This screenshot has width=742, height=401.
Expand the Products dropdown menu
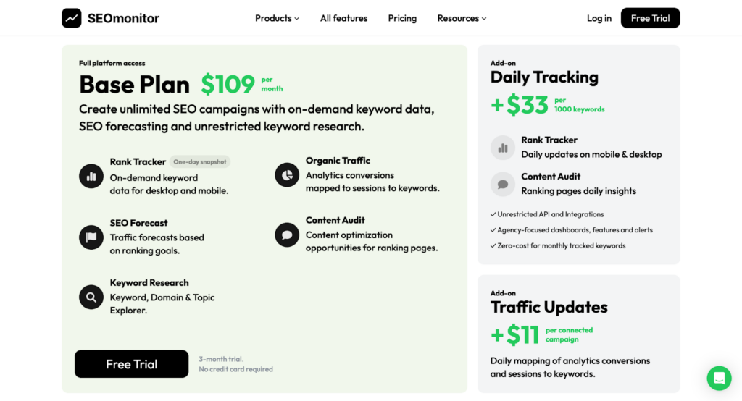coord(277,18)
